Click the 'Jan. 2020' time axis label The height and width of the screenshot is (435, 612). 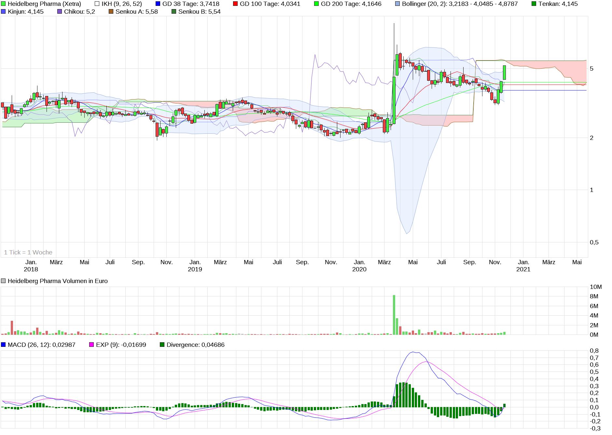point(359,265)
